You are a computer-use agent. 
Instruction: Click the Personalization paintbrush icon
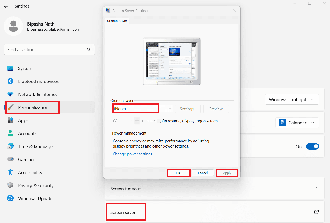10,107
